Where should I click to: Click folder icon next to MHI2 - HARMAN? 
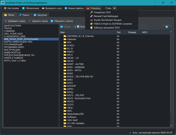[65, 67]
